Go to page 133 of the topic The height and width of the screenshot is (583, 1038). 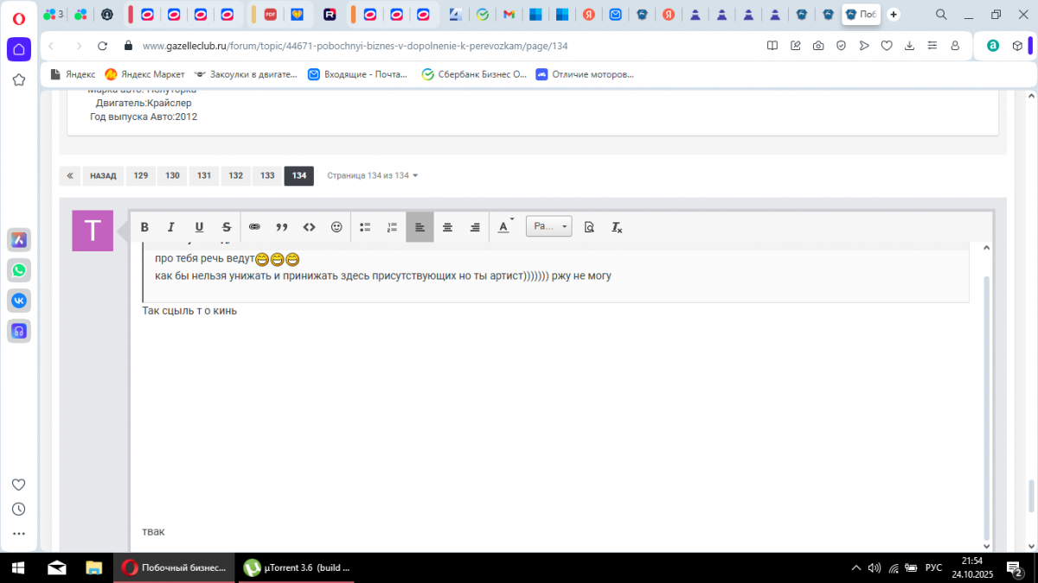pos(267,176)
